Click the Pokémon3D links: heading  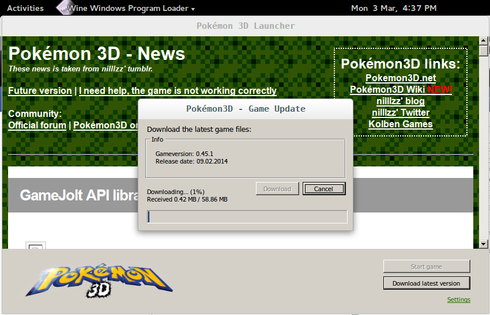[400, 64]
